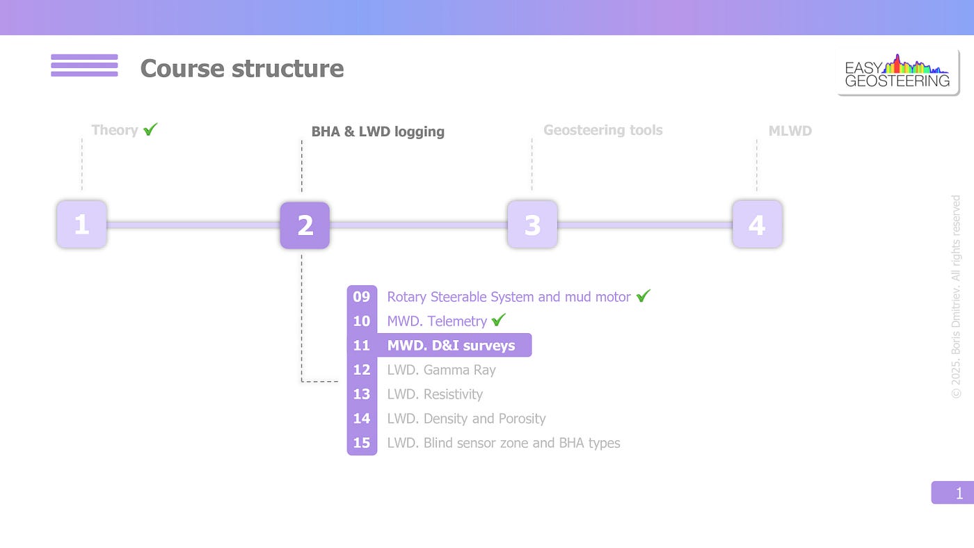Click the Easy Geosteering logo
This screenshot has width=974, height=548.
[x=897, y=72]
